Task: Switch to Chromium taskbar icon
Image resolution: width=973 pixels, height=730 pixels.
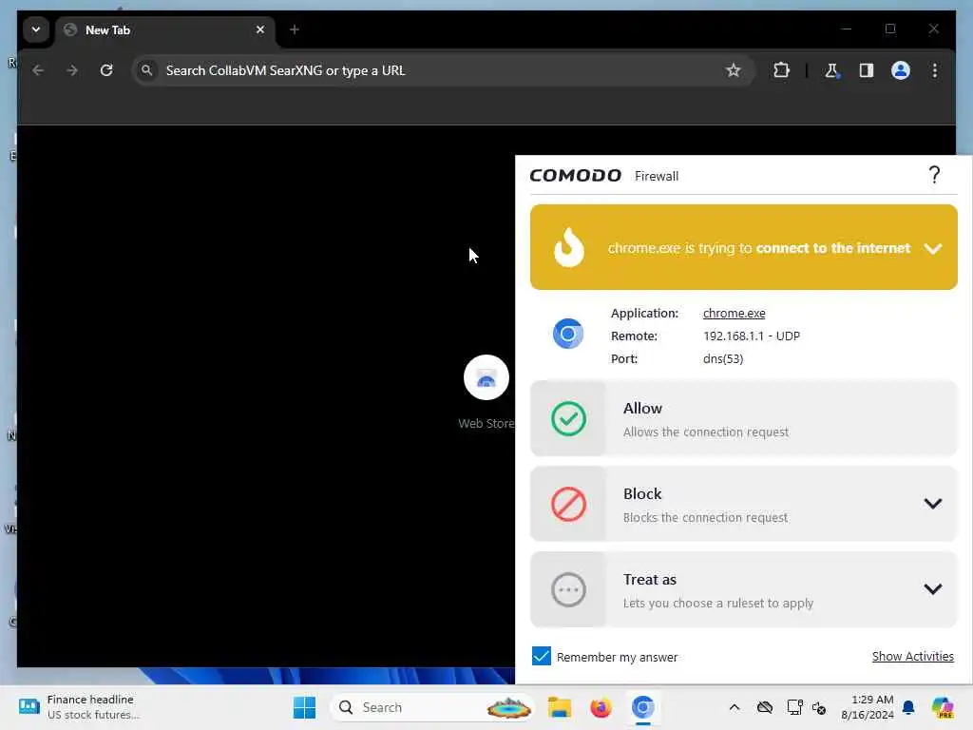Action: point(643,707)
